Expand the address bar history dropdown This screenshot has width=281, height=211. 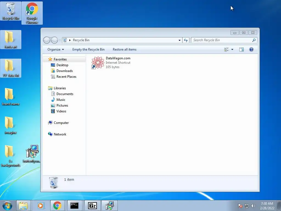pos(179,40)
